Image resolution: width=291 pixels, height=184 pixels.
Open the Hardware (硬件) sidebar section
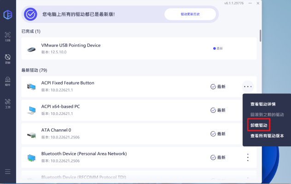point(8,81)
